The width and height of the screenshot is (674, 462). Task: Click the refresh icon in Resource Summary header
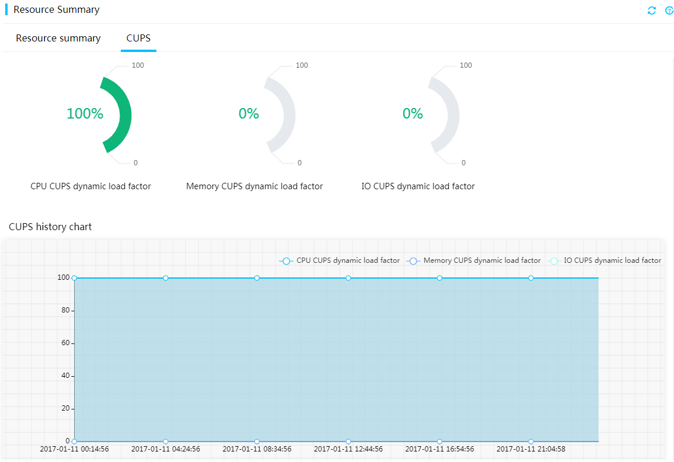[652, 11]
